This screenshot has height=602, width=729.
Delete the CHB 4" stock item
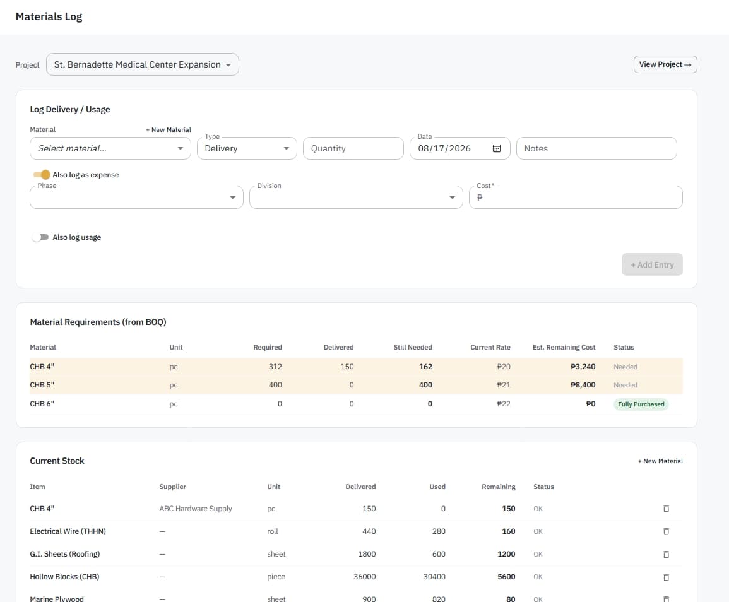click(666, 509)
